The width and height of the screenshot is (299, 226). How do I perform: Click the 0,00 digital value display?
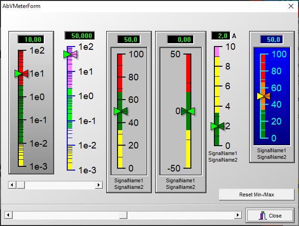[x=181, y=39]
